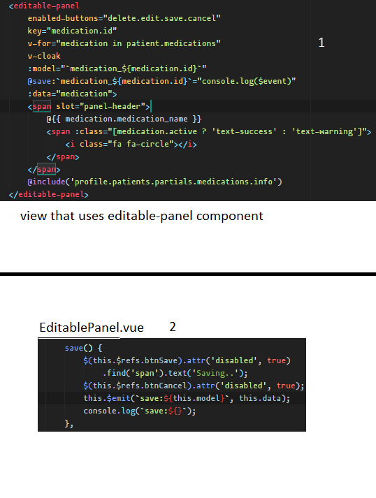Click the medication.medication_name interpolation

(x=124, y=119)
